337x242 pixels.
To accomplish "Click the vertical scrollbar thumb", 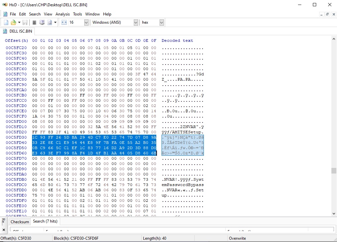I will (334, 171).
